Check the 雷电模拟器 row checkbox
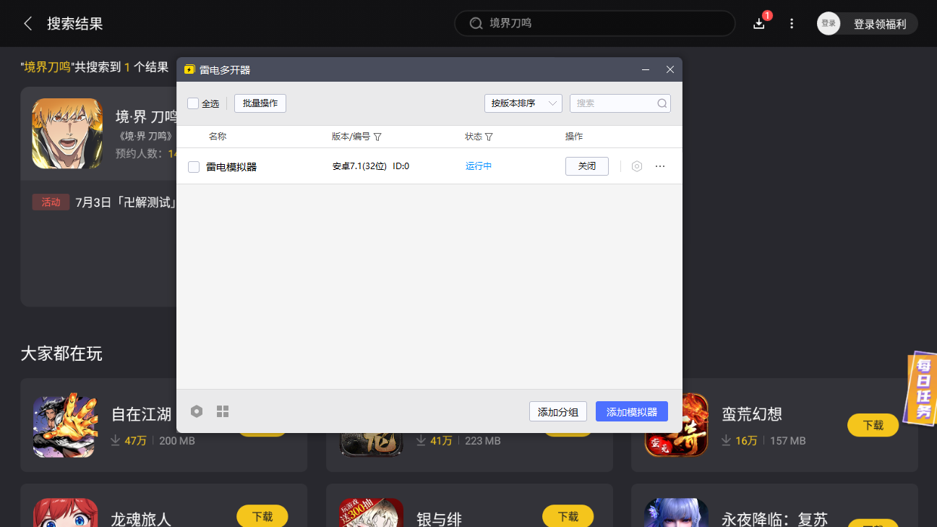 [x=194, y=166]
